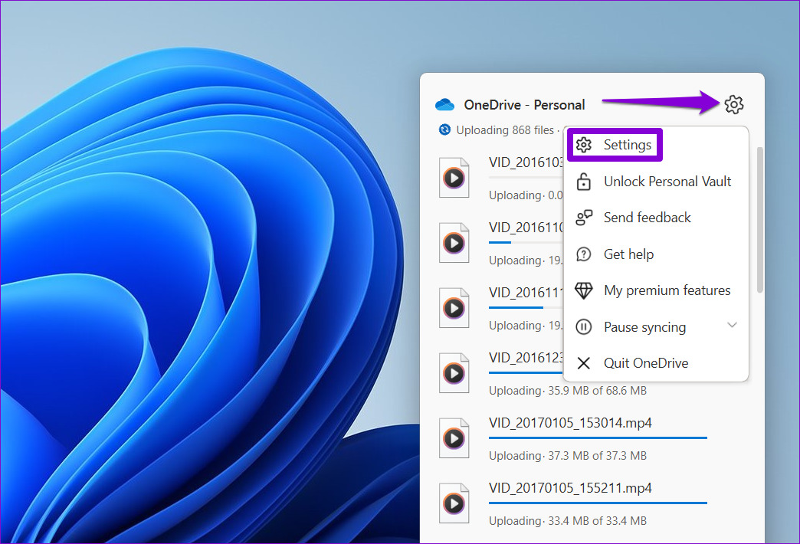Click the OneDrive cloud icon in the header
Image resolution: width=800 pixels, height=544 pixels.
444,104
